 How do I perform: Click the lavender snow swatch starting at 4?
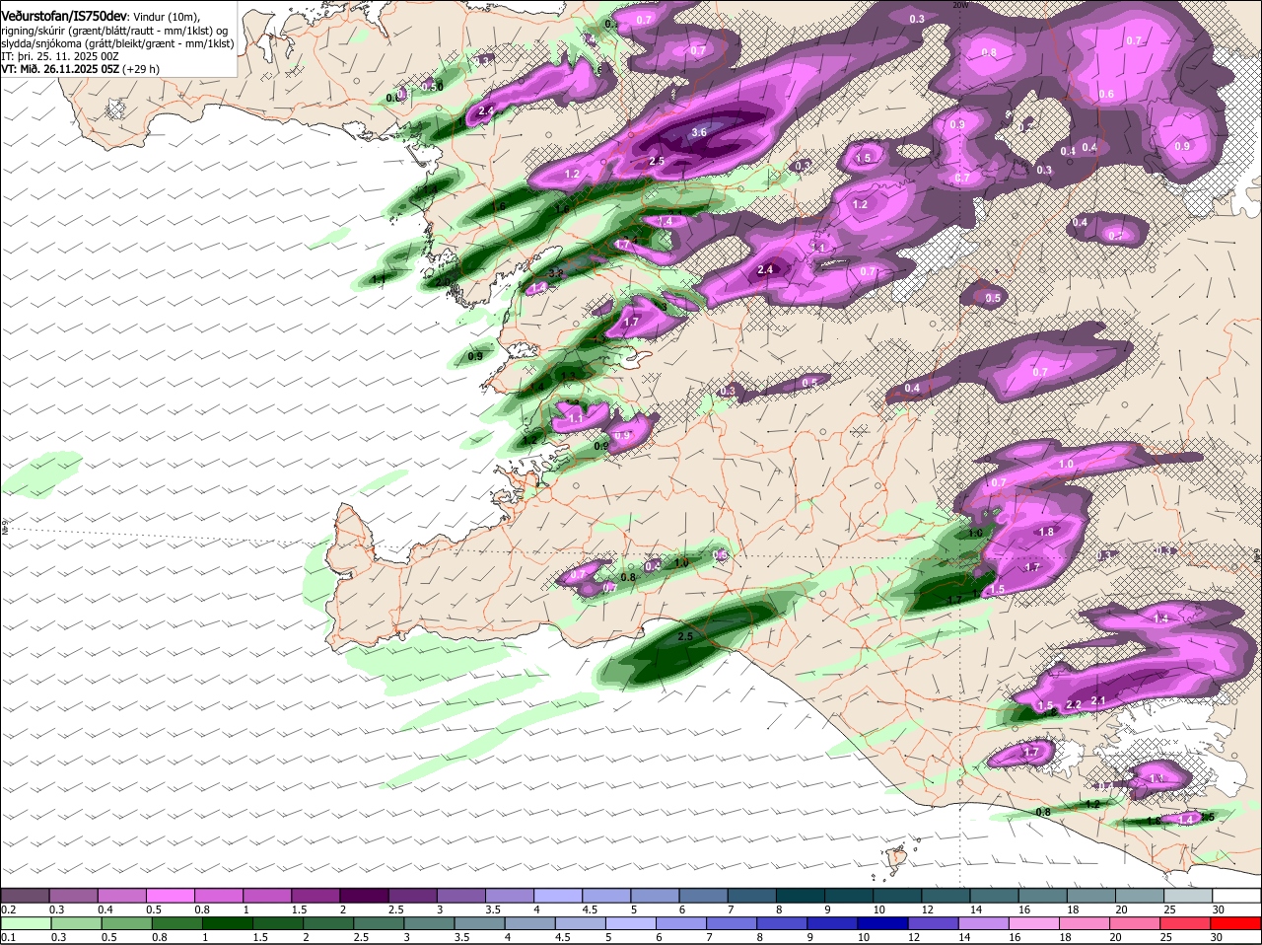tap(559, 895)
